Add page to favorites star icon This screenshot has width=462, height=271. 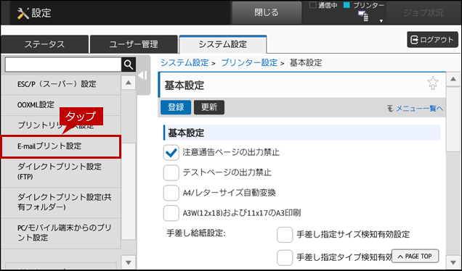(x=432, y=83)
